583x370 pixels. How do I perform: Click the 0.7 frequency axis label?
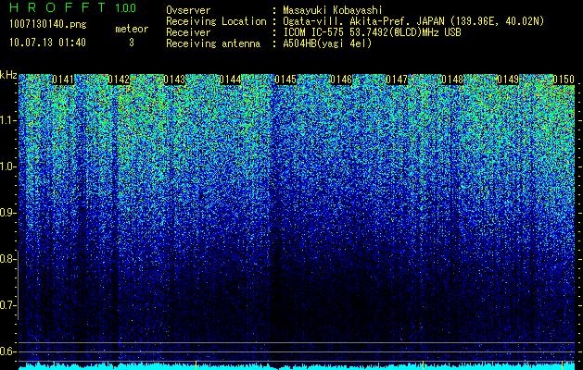(7, 305)
